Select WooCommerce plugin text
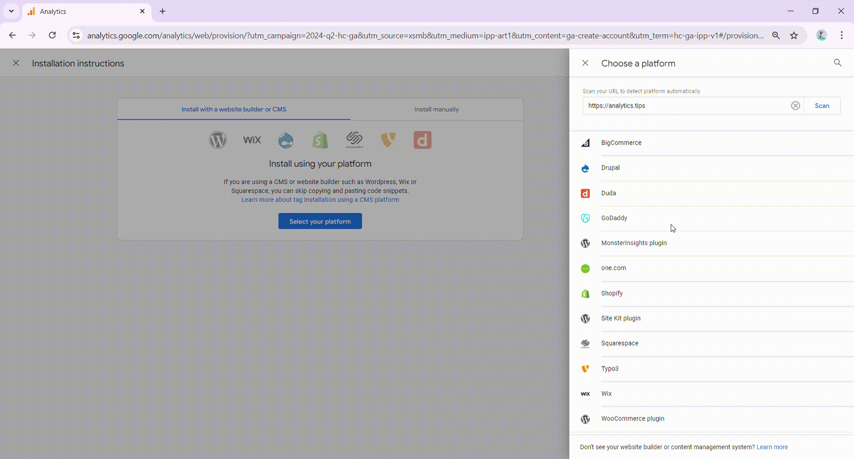 pos(632,419)
